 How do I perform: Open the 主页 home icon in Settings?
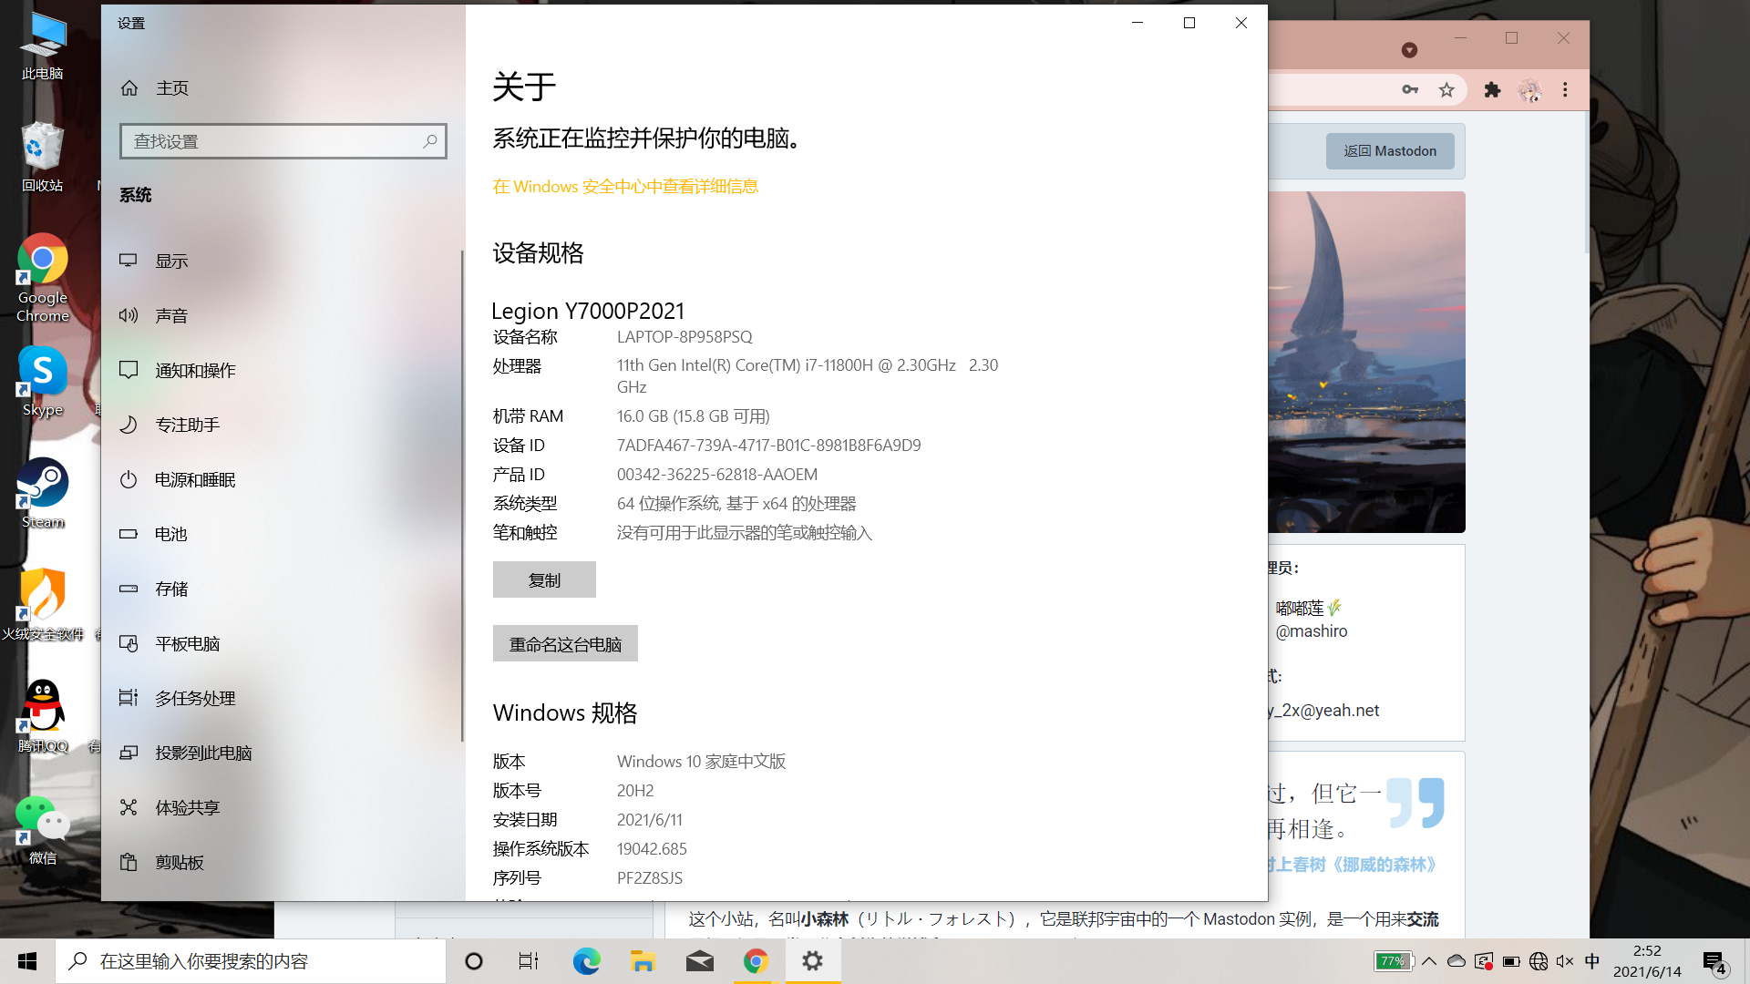pos(129,88)
